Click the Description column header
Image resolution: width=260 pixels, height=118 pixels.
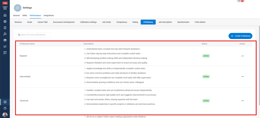pos(89,44)
